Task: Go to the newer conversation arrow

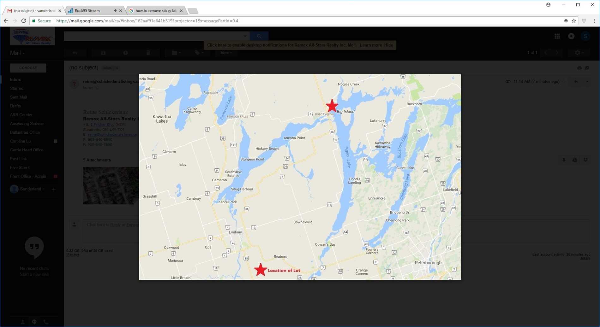Action: pyautogui.click(x=546, y=53)
